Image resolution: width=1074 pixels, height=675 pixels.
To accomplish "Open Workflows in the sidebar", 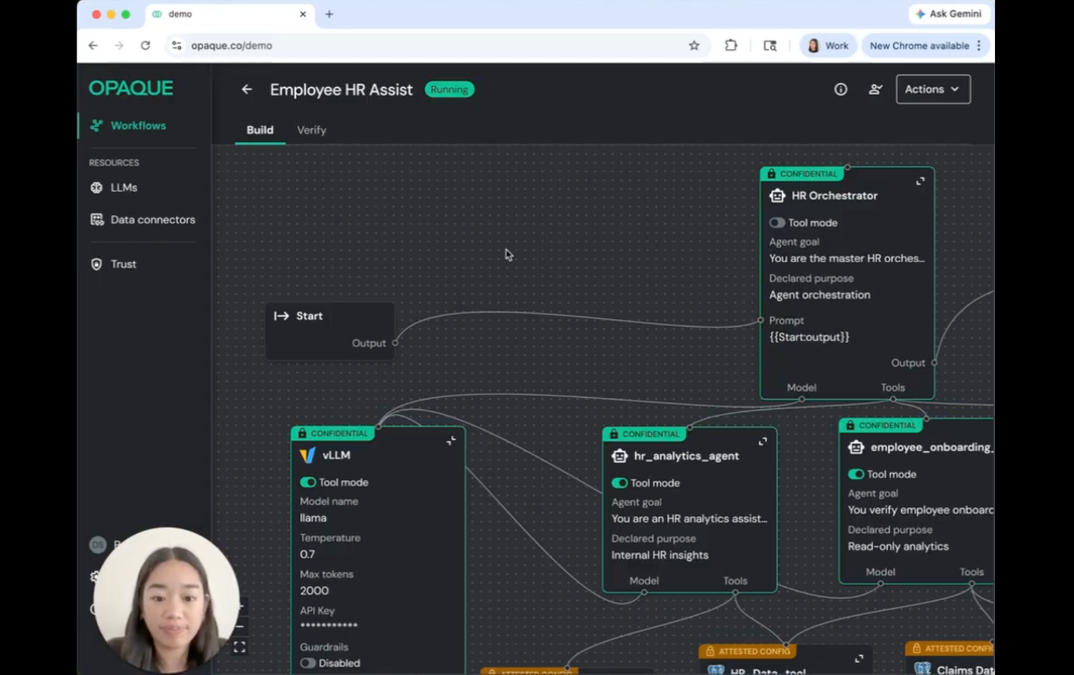I will click(x=138, y=125).
